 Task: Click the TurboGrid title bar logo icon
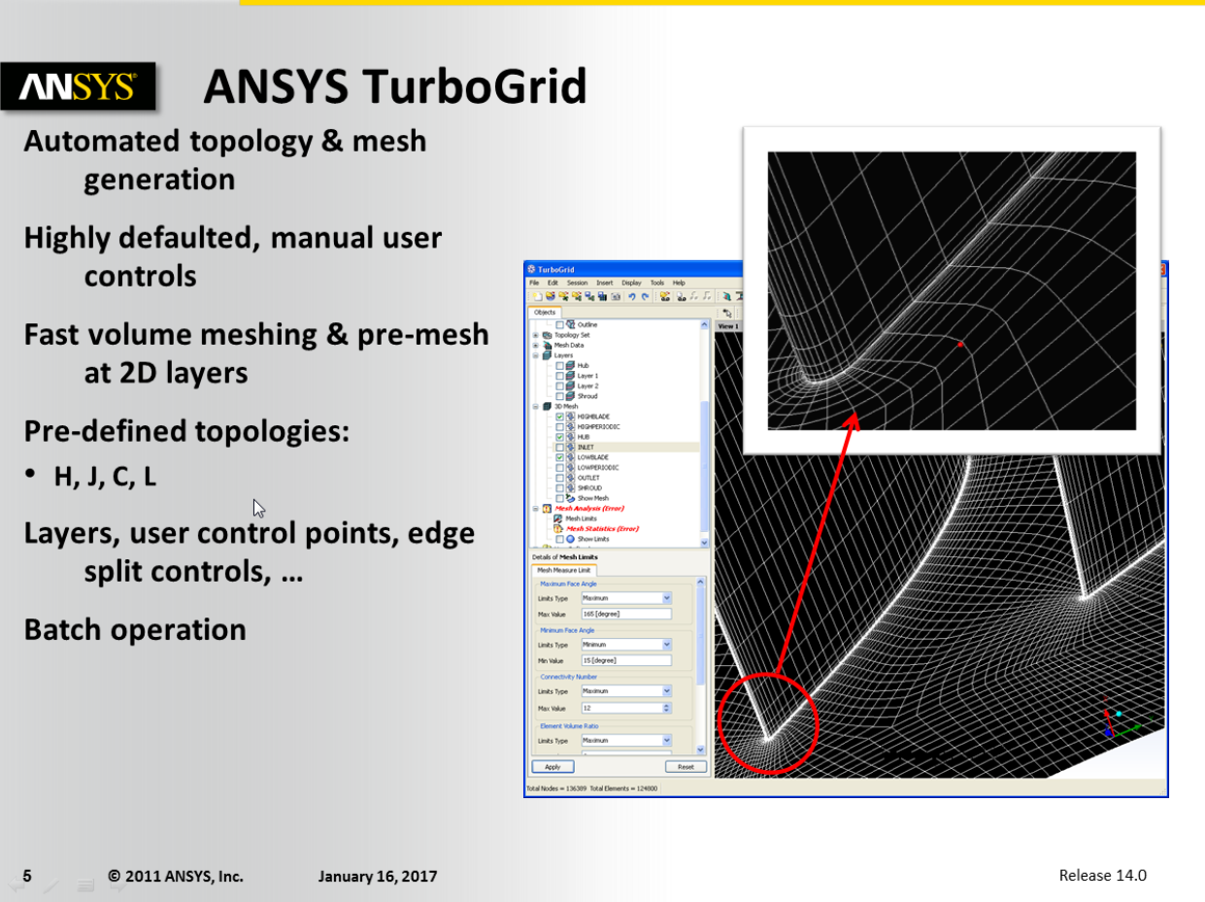531,270
